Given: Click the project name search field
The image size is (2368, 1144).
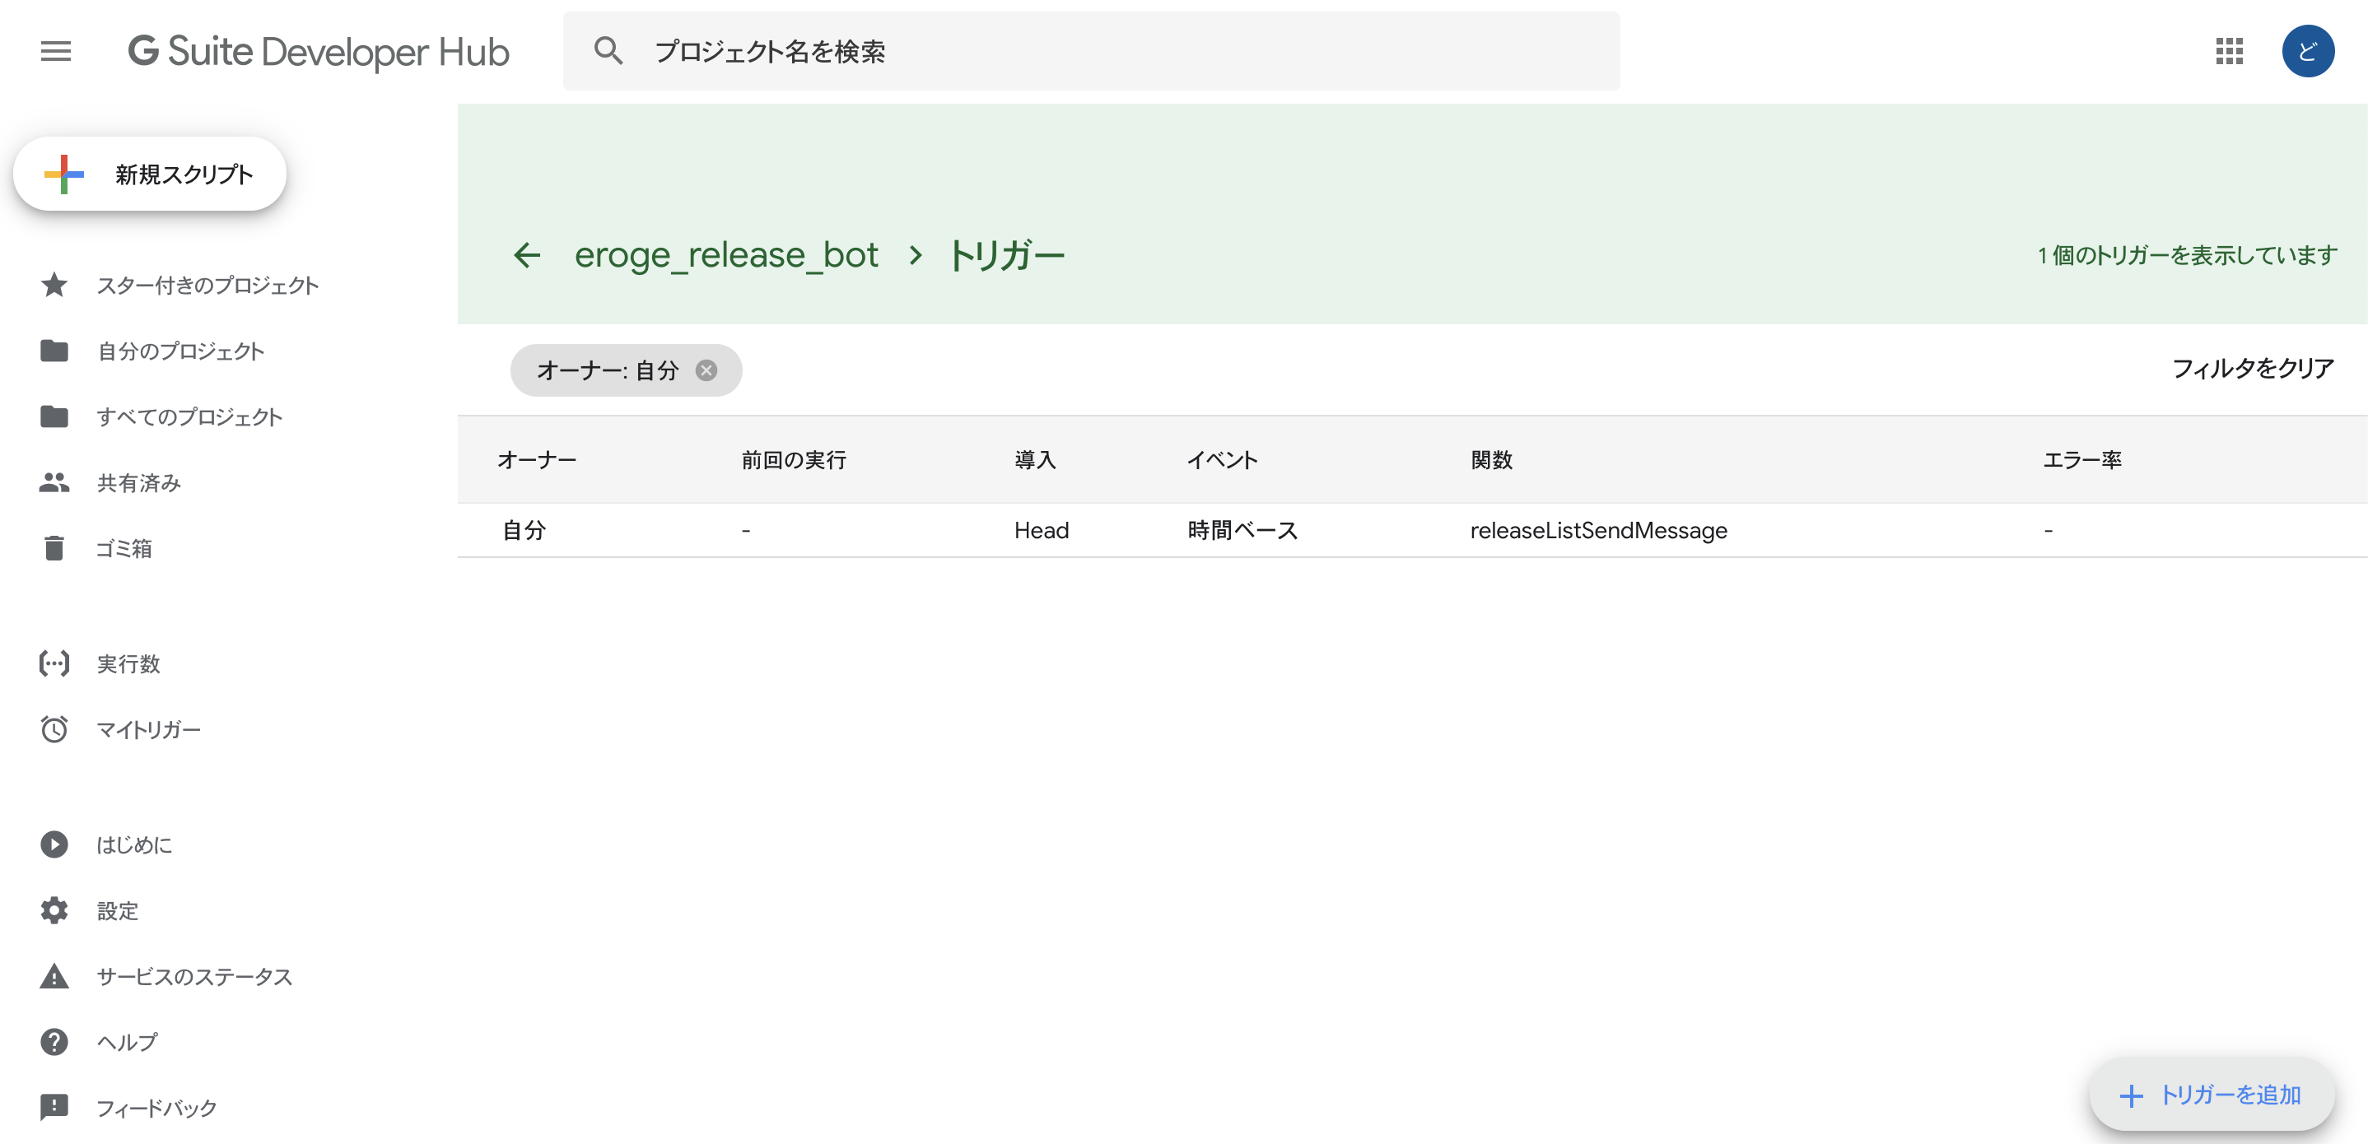Looking at the screenshot, I should 1103,52.
